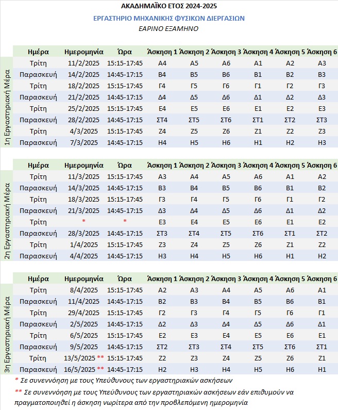Select the date 13/5/2025 with double asterisk
338x410 pixels.
[84, 358]
